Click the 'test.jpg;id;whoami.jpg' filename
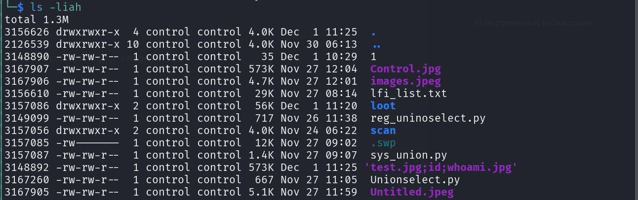The height and width of the screenshot is (200, 638). pyautogui.click(x=441, y=167)
